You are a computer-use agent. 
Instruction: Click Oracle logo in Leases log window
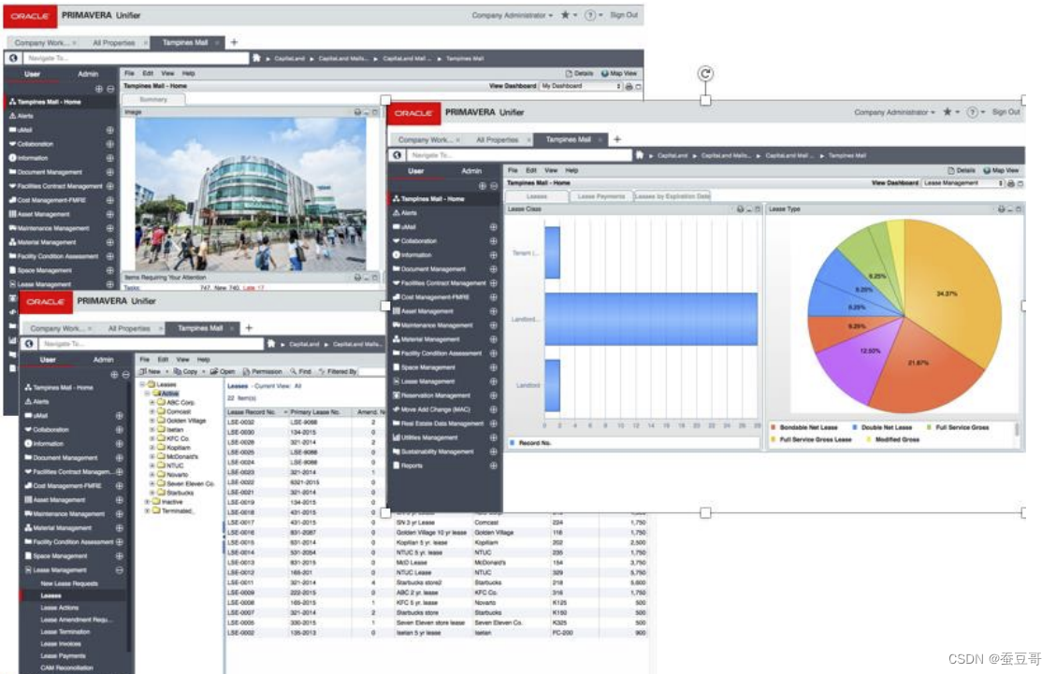coord(45,301)
